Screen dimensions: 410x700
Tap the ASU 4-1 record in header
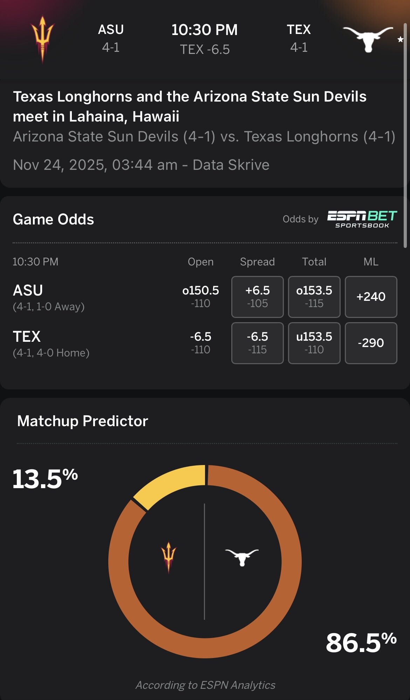click(111, 47)
